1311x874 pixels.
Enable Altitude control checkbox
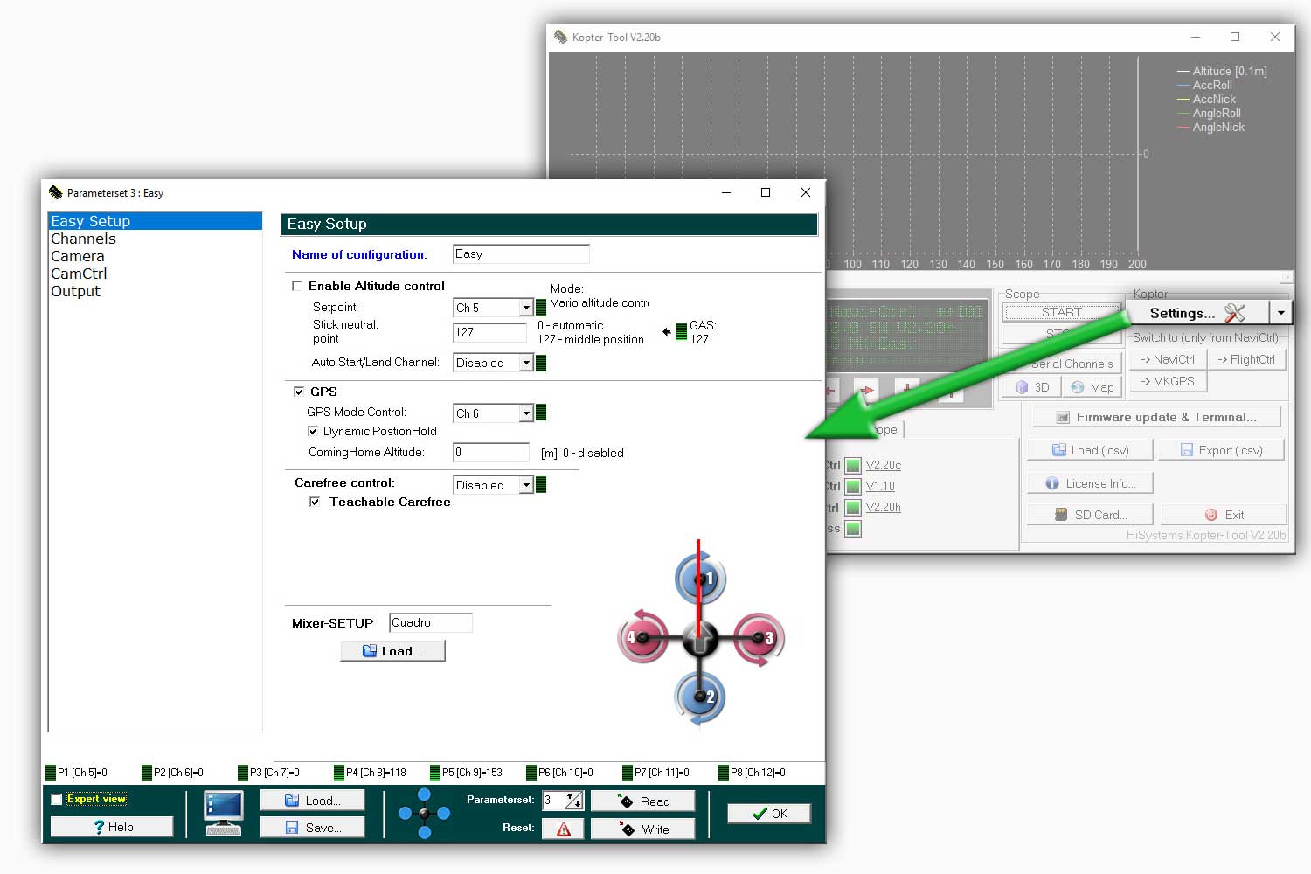click(x=297, y=286)
